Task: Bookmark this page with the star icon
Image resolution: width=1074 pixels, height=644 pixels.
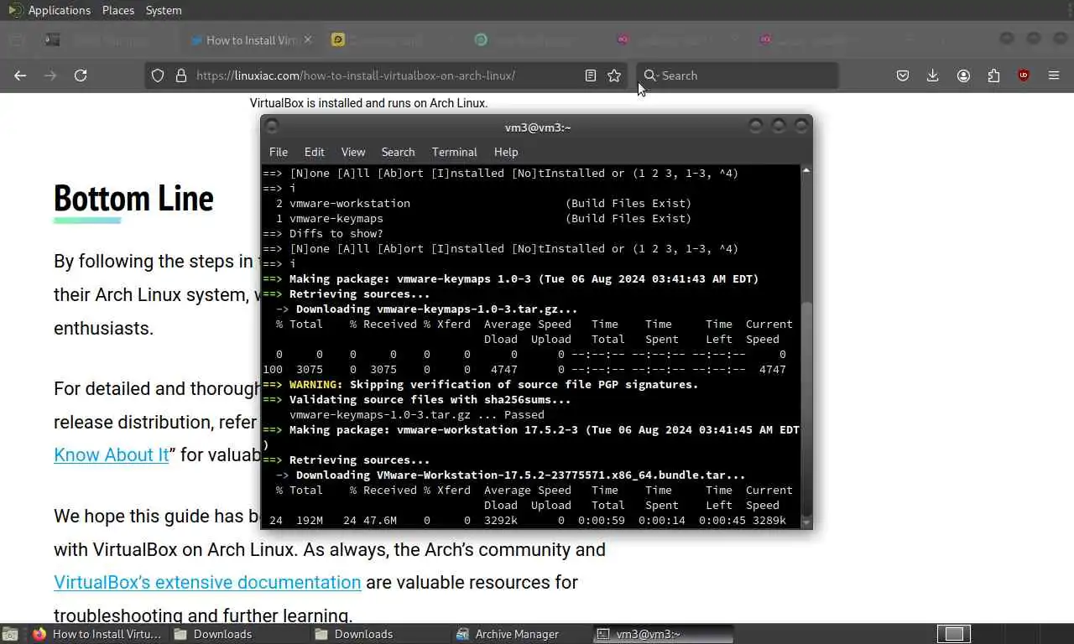Action: pyautogui.click(x=614, y=75)
